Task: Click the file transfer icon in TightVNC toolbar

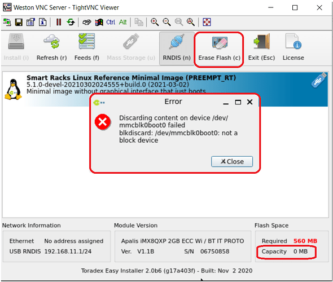Action: coord(139,22)
